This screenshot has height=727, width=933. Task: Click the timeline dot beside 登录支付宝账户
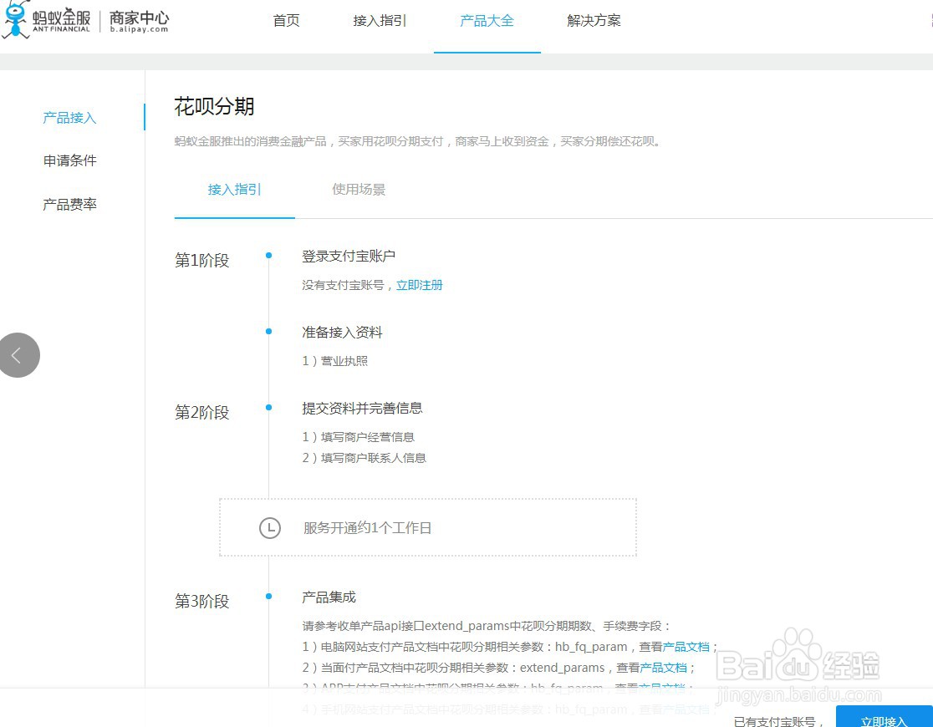pos(269,255)
